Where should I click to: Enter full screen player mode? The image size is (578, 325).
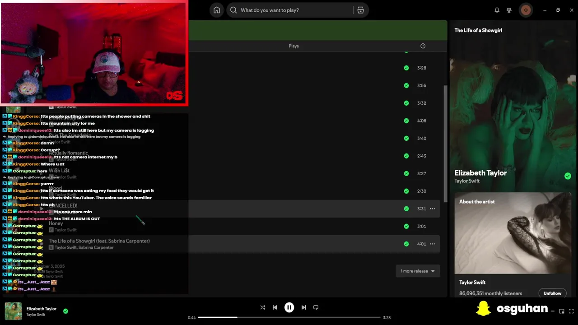(x=572, y=311)
